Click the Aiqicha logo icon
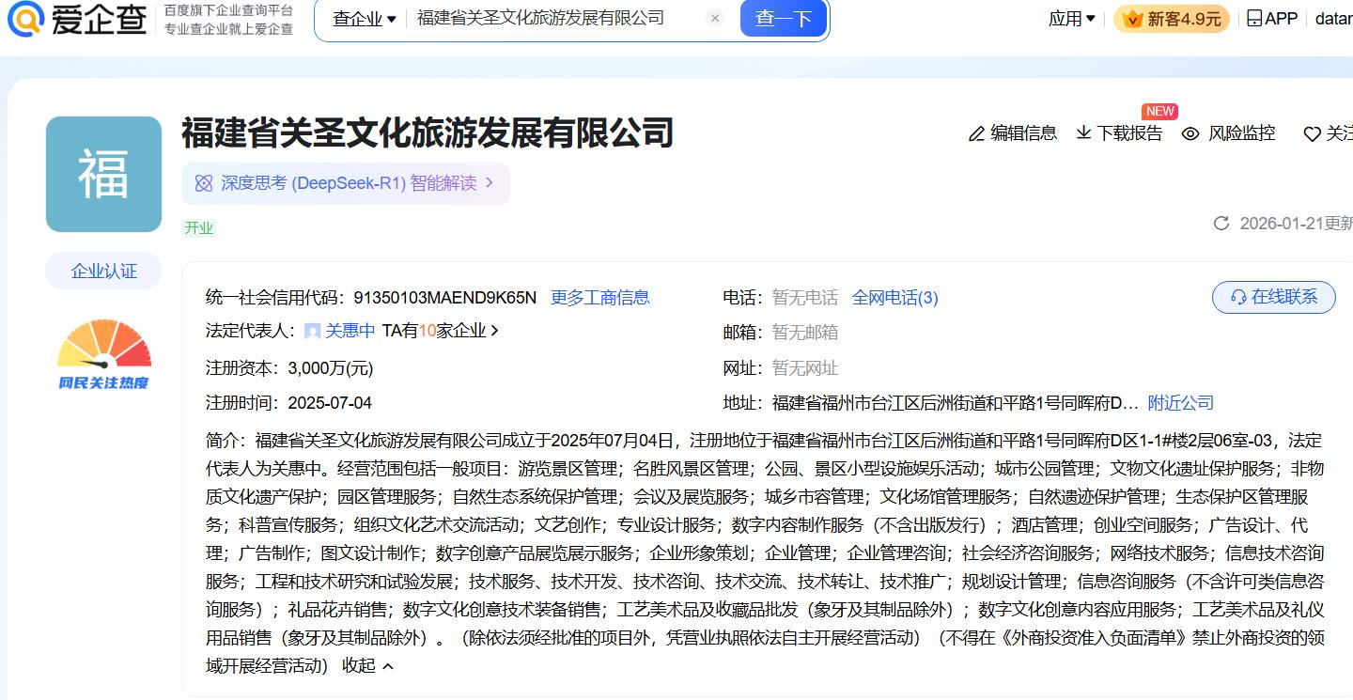 click(x=25, y=18)
